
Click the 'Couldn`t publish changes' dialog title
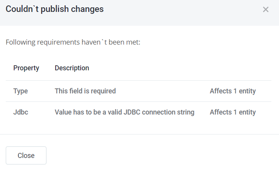click(x=54, y=9)
